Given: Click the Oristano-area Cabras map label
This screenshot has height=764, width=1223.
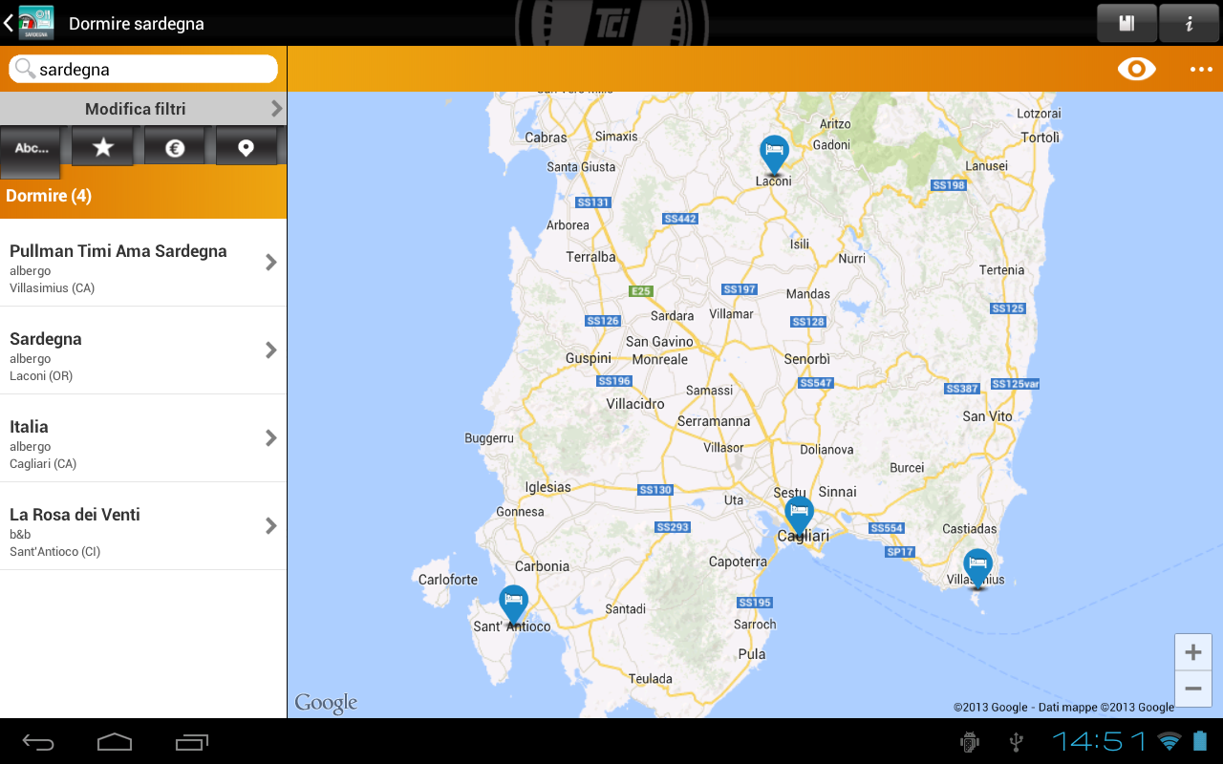Looking at the screenshot, I should [x=546, y=138].
